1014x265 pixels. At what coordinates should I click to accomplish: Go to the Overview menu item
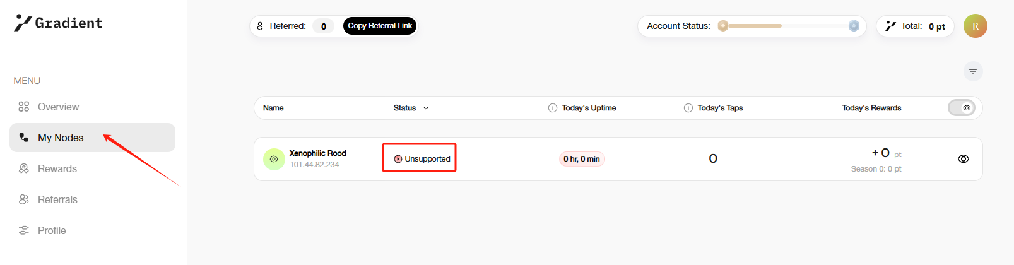58,107
